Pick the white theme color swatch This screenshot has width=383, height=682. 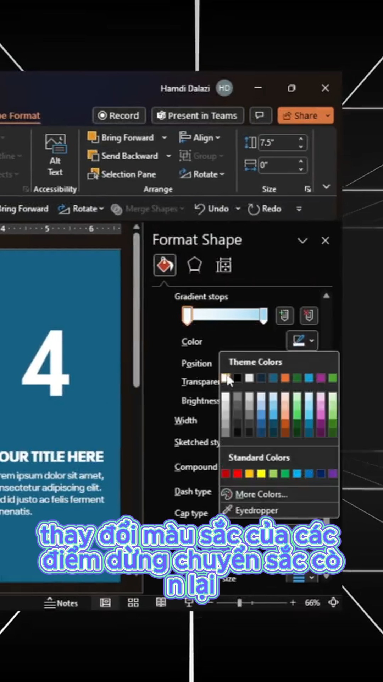[x=226, y=378]
